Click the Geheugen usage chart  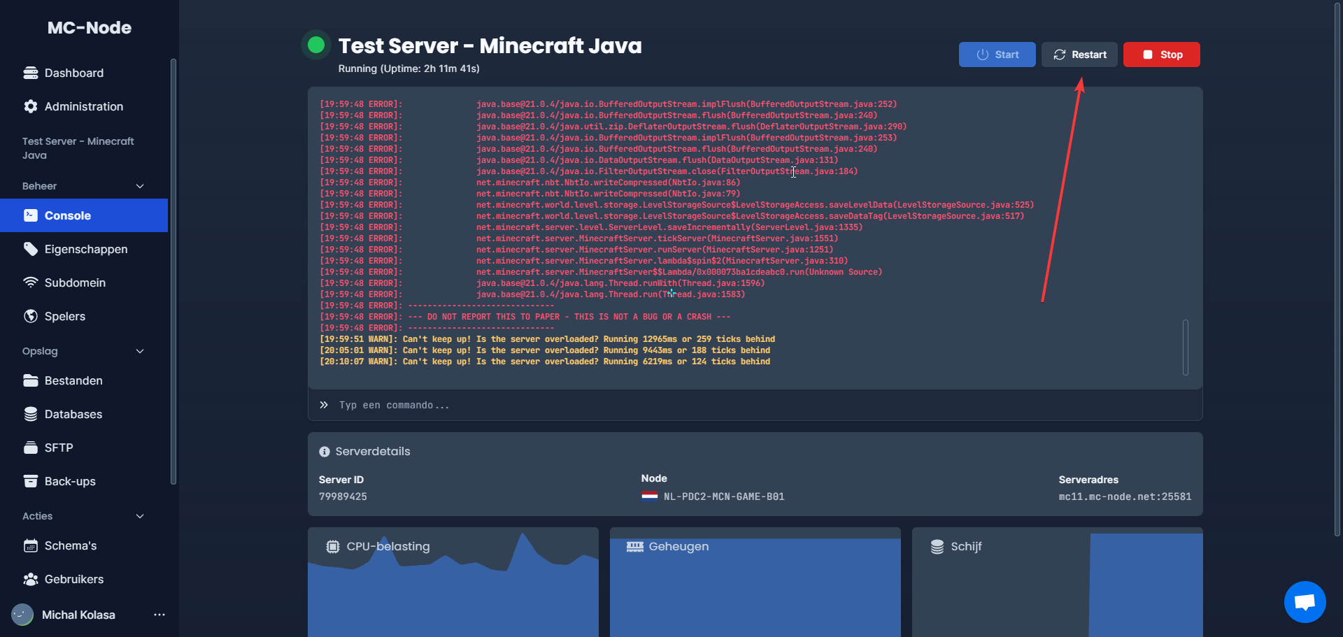[755, 582]
